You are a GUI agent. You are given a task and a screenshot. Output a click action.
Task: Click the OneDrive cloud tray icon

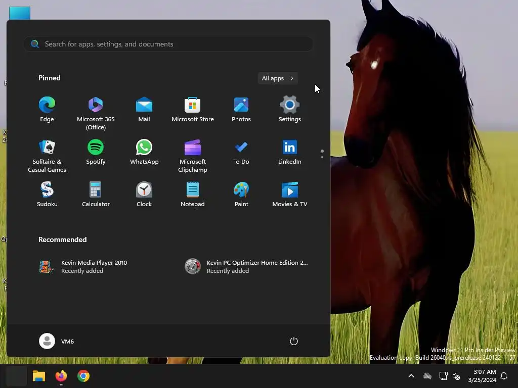pyautogui.click(x=427, y=376)
